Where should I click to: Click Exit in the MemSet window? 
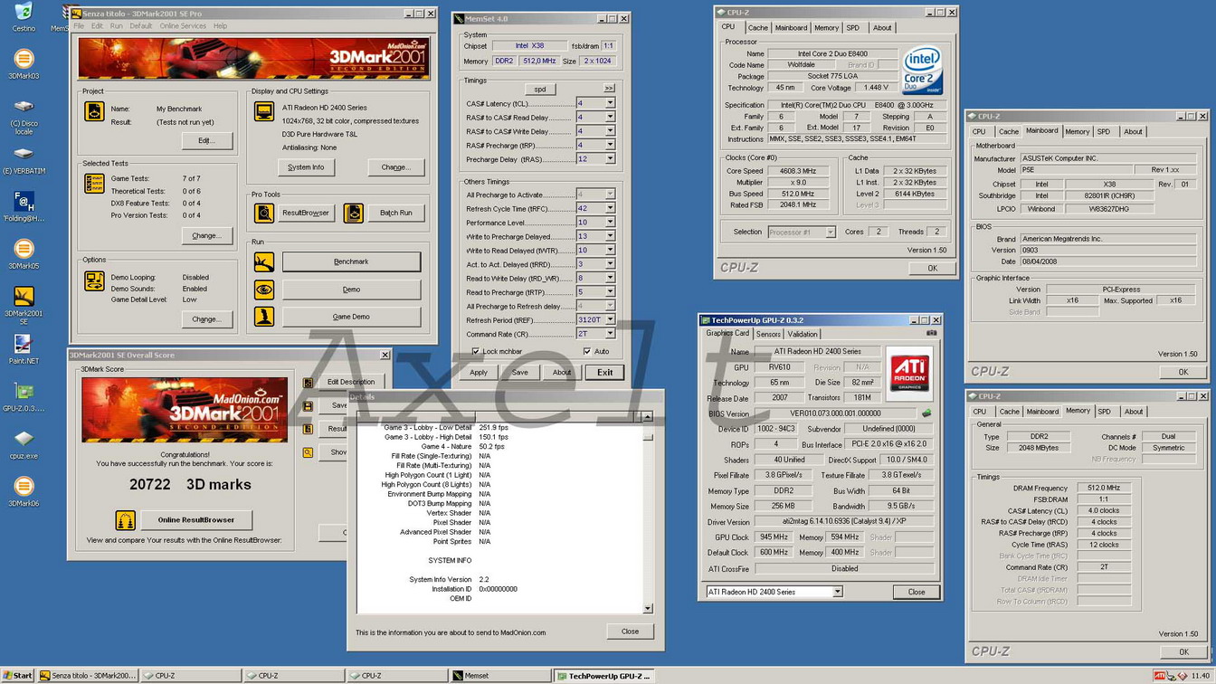[604, 372]
